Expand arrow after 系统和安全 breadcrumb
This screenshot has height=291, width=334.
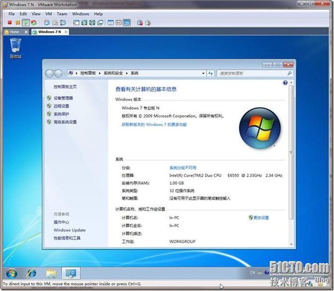point(127,73)
